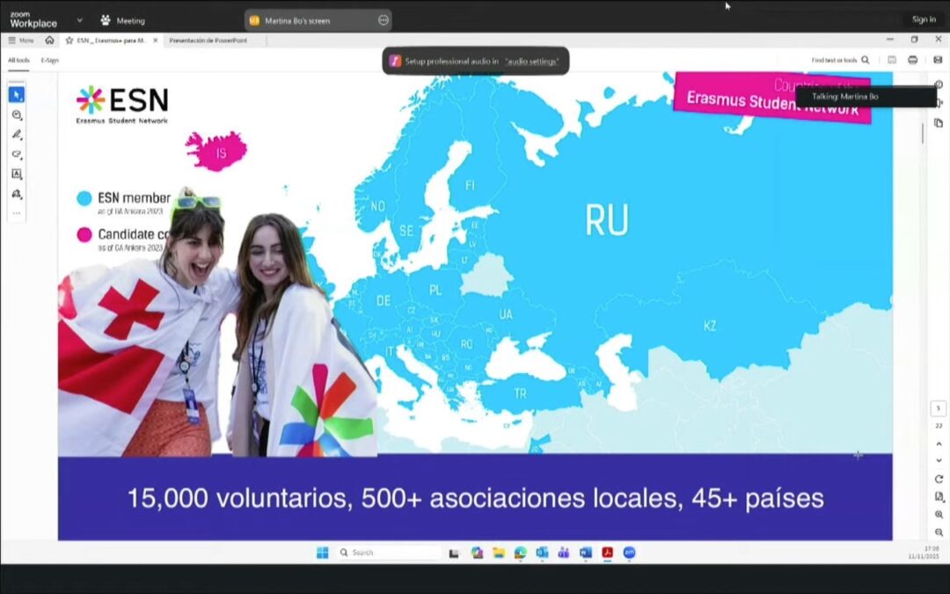Image resolution: width=950 pixels, height=594 pixels.
Task: Rotate the page using the rotate icon
Action: (939, 479)
